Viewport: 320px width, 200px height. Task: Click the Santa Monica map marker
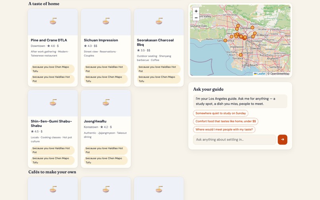(225, 40)
